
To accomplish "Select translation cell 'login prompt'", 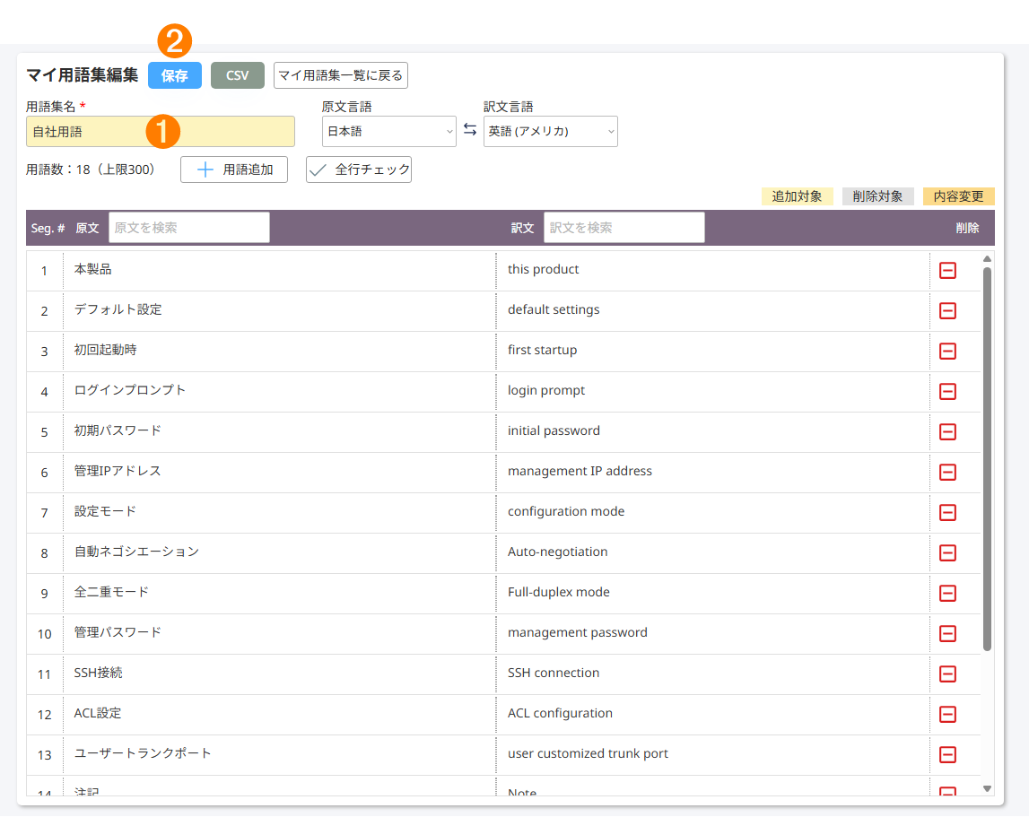I will click(712, 391).
